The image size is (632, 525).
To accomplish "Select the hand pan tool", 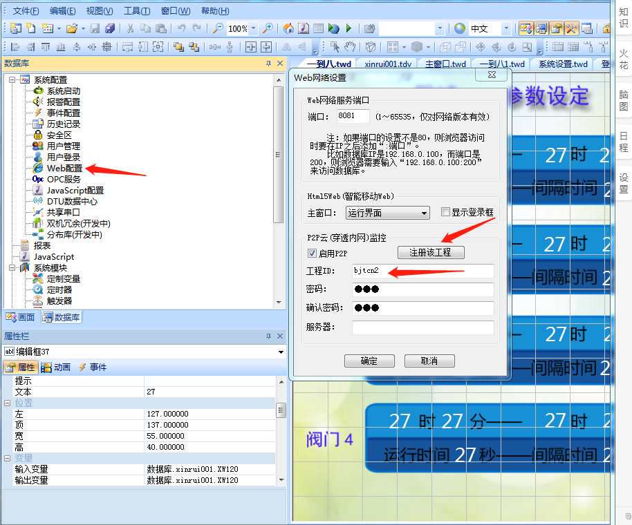I will (x=351, y=47).
